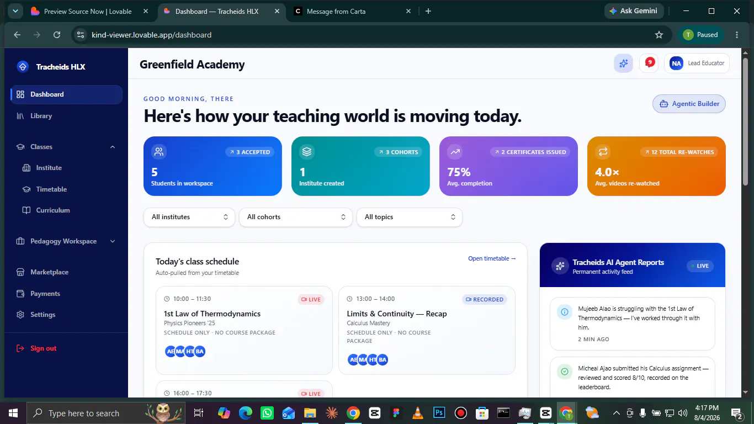754x424 pixels.
Task: Open the All institutes dropdown
Action: coord(189,217)
